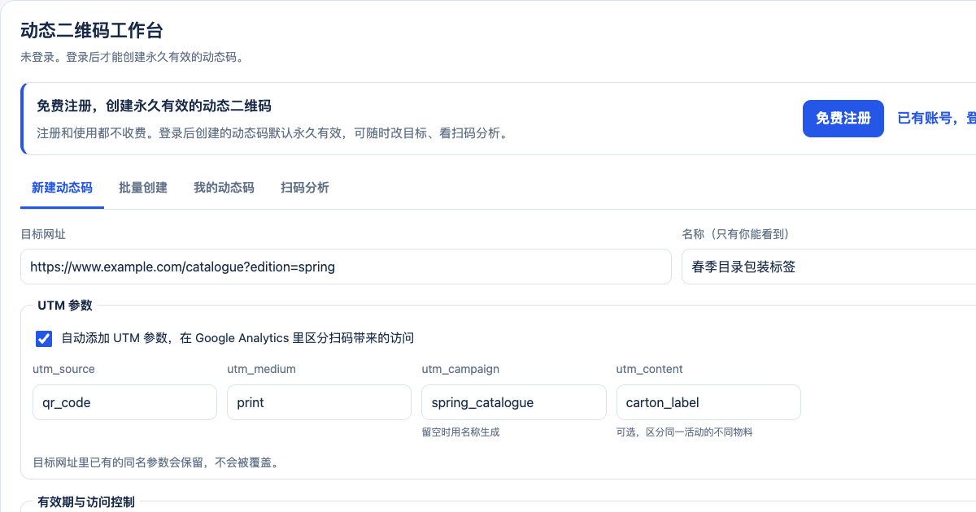Screen dimensions: 976x512
Task: Click the utm_medium field containing print
Action: coord(319,402)
